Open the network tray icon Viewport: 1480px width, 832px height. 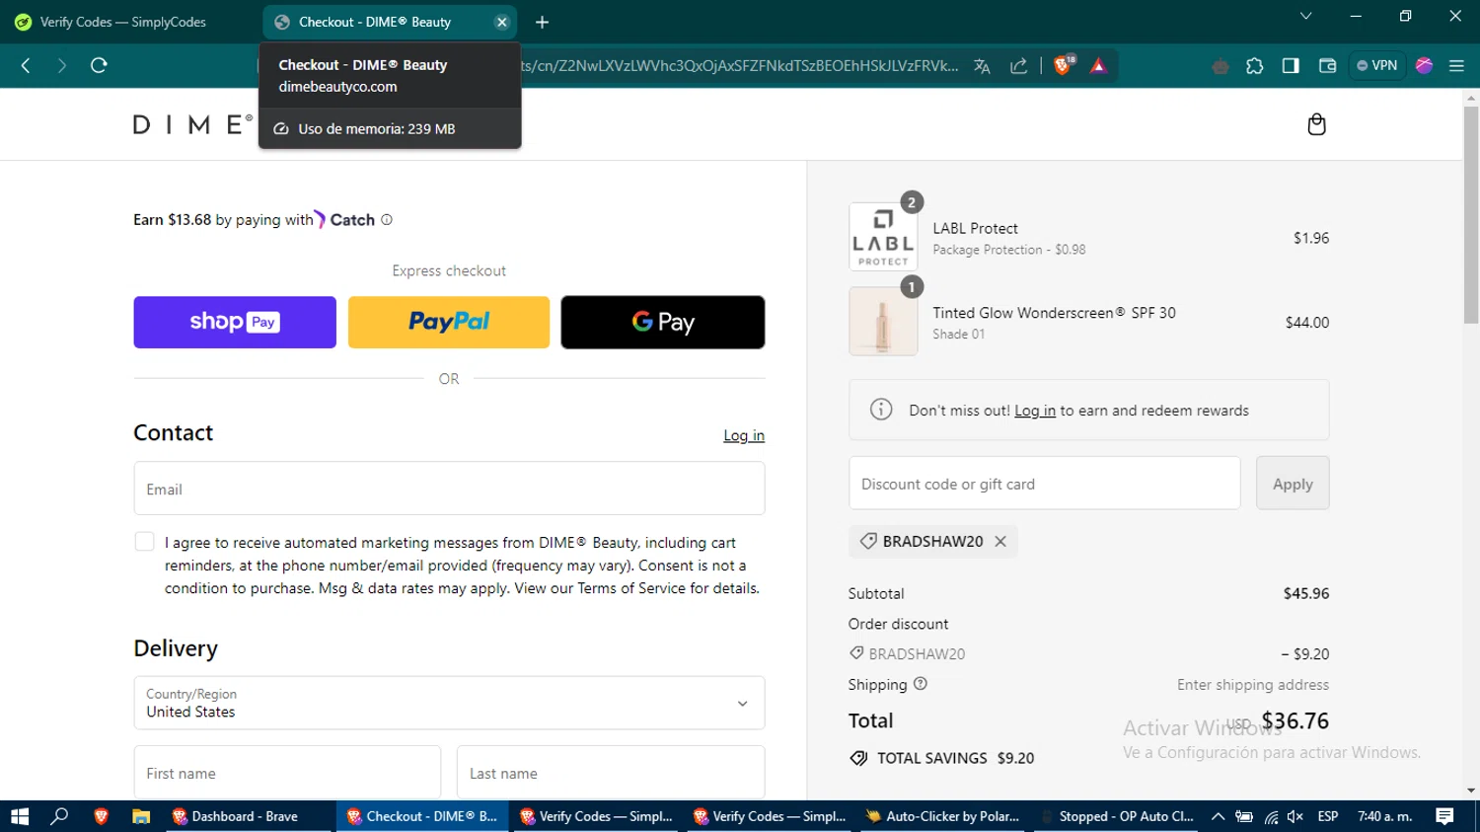(x=1271, y=816)
